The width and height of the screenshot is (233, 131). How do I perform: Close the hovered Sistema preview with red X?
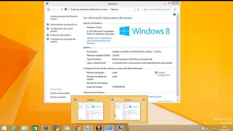pyautogui.click(x=143, y=100)
